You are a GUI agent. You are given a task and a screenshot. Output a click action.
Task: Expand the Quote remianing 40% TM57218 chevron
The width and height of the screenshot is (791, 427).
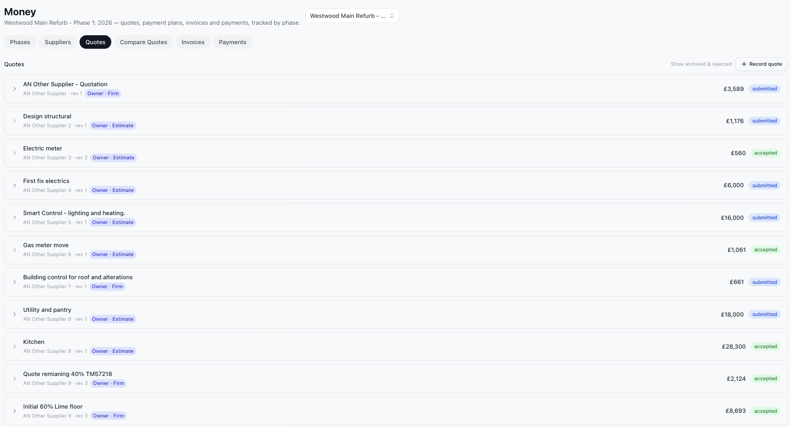click(15, 379)
